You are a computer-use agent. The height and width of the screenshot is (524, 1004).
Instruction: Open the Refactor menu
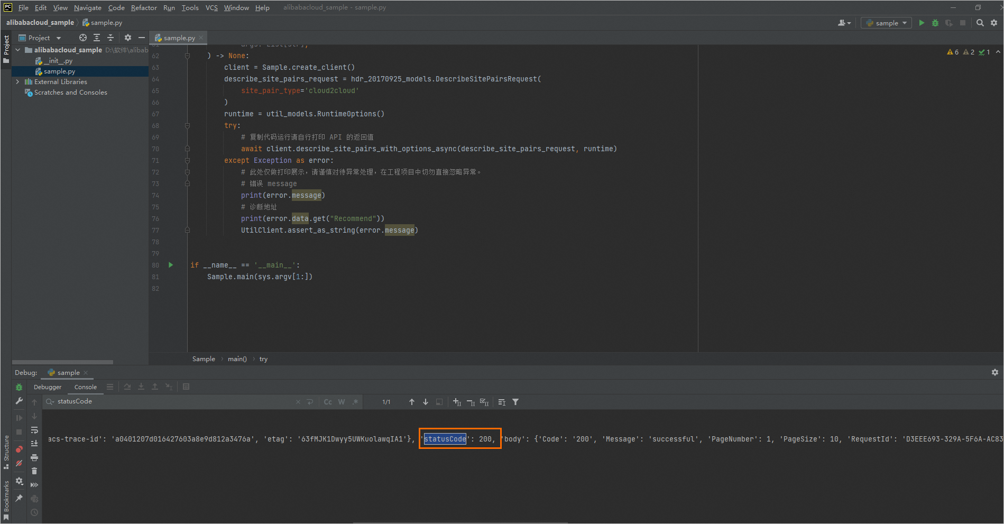144,7
